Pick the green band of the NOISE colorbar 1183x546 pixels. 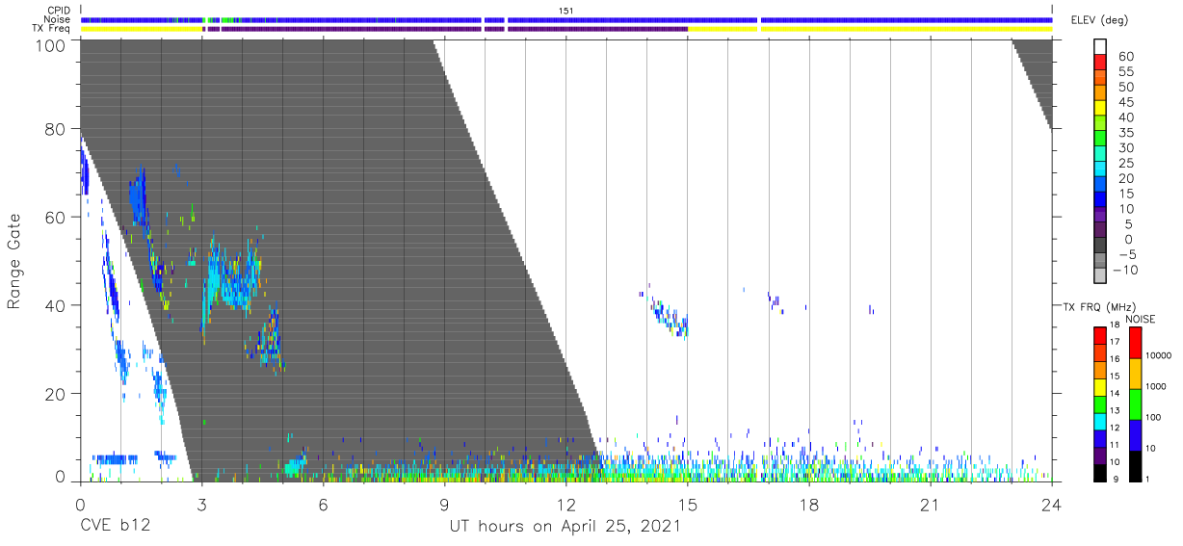click(1135, 403)
